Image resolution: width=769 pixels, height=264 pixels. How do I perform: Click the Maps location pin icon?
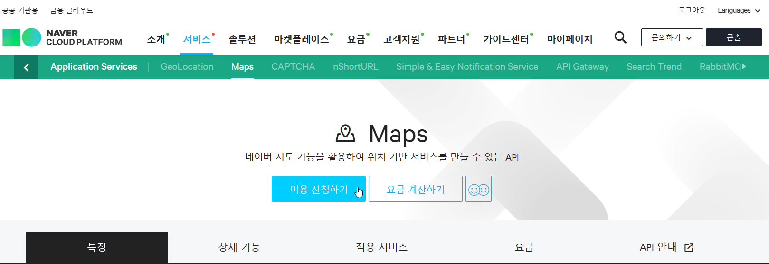[345, 134]
